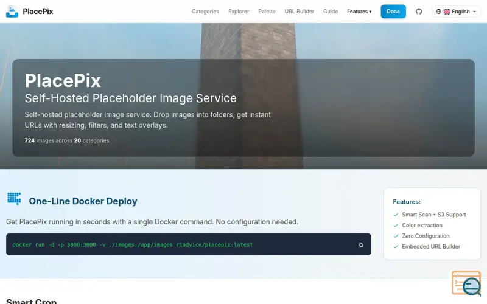Click the Get PlacePix running description text
487x304 pixels.
click(152, 222)
